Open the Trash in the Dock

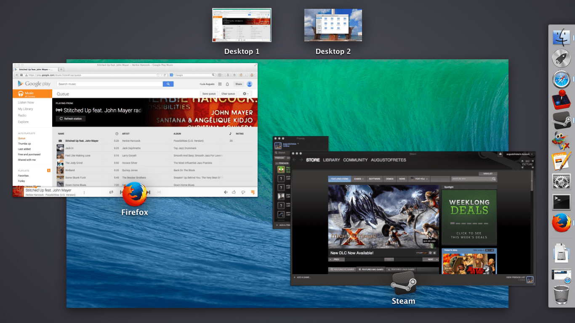561,295
